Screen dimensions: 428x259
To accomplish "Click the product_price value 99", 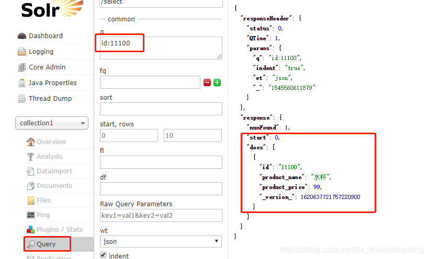I will point(317,187).
